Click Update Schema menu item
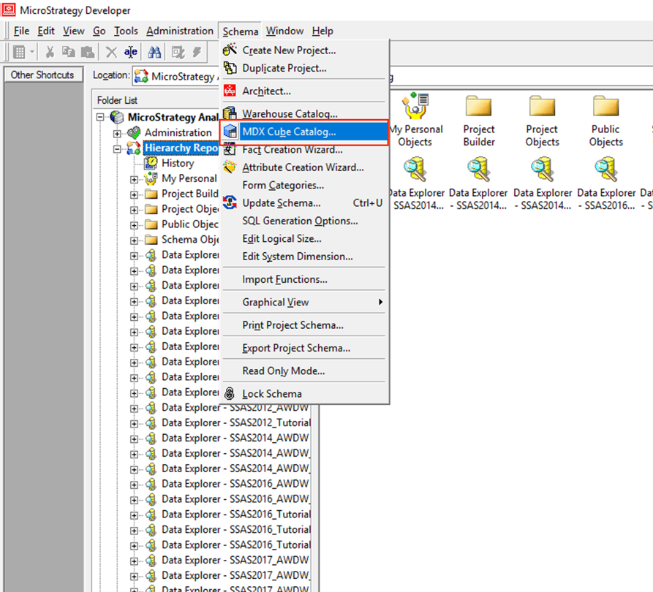The height and width of the screenshot is (592, 653). click(x=282, y=202)
